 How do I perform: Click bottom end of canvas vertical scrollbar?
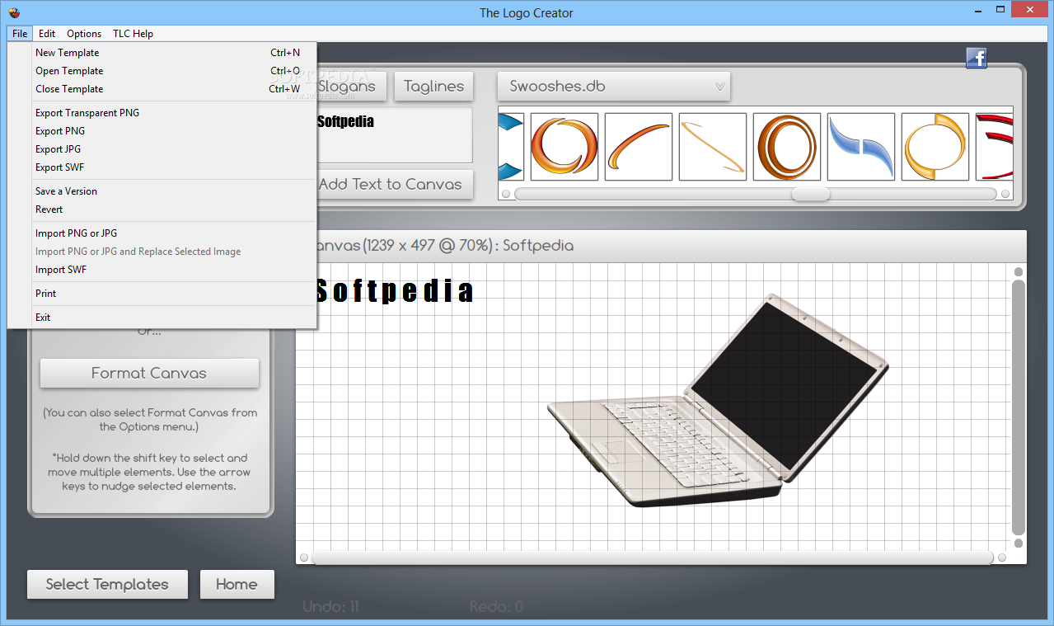coord(1019,544)
